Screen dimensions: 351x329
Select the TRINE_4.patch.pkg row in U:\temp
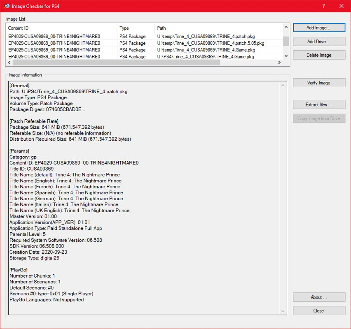144,37
